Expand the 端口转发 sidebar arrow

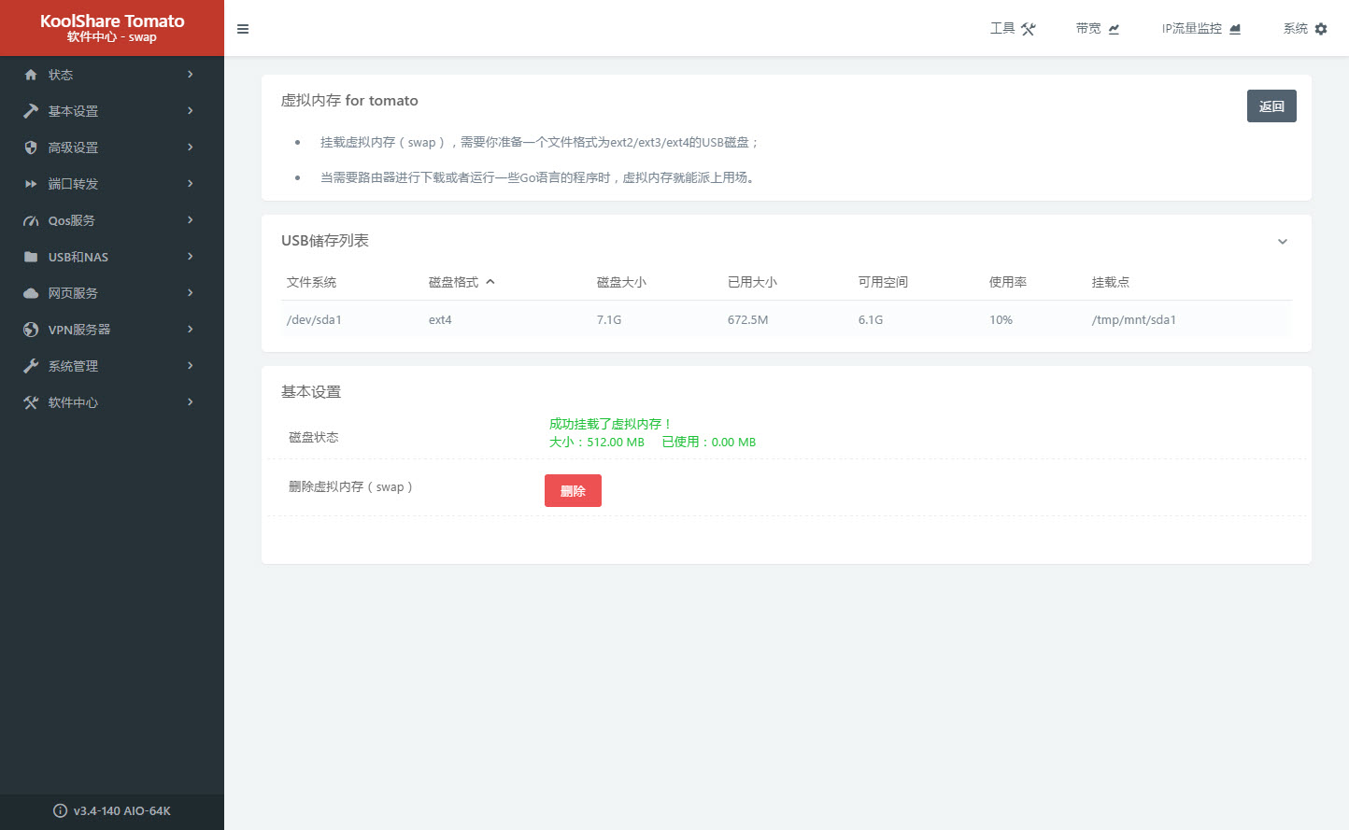tap(191, 183)
